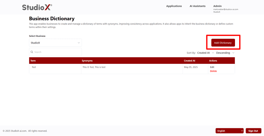This screenshot has width=264, height=136.
Task: Click the search magnifier icon
Action: pos(32,52)
